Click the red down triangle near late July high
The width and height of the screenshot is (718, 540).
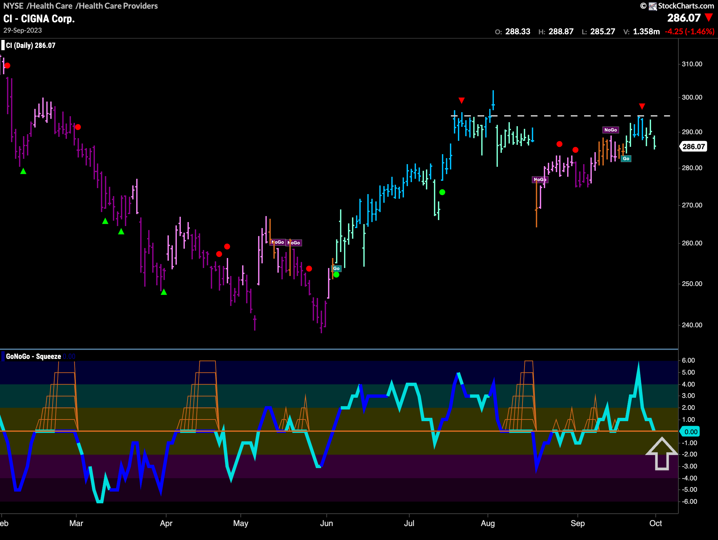462,100
